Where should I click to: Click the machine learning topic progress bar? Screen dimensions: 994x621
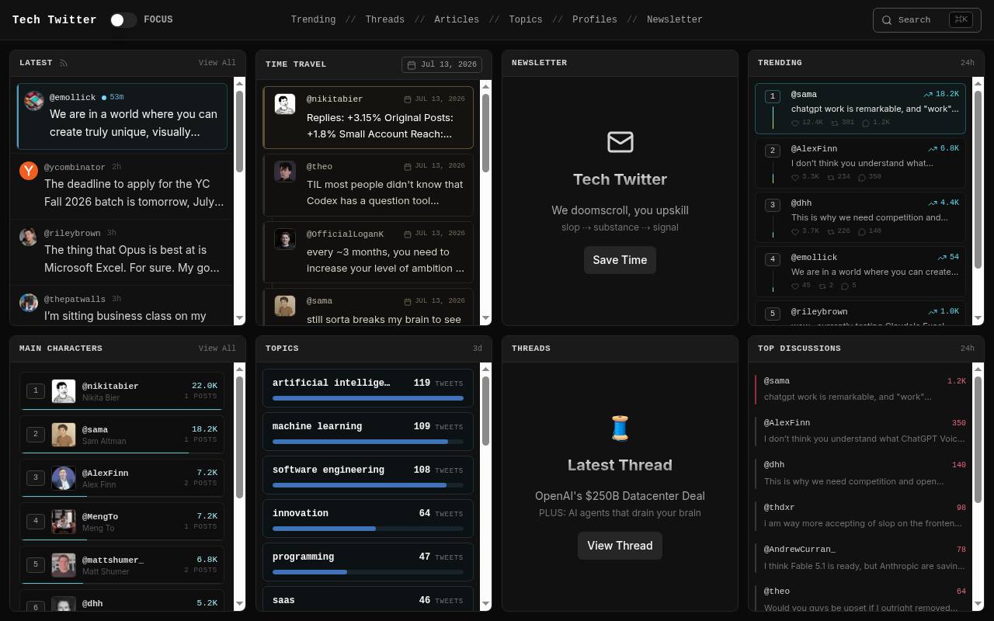tap(368, 442)
